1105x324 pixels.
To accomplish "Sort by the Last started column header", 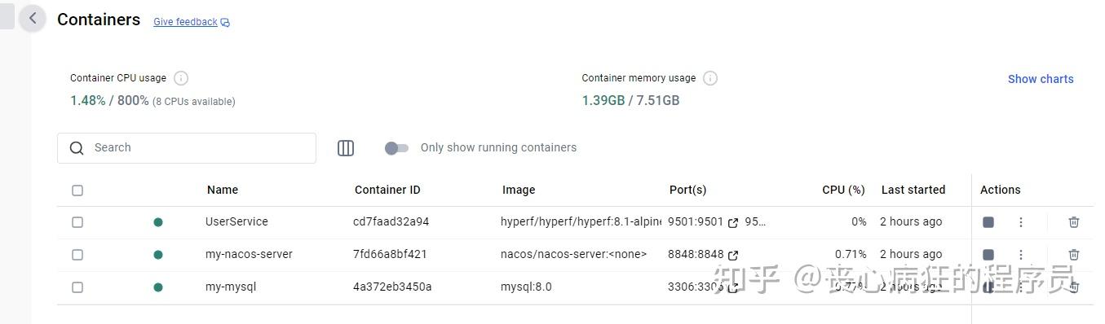I will (913, 190).
